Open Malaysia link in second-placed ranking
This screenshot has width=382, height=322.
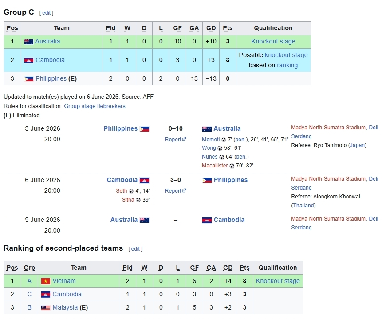(65, 308)
